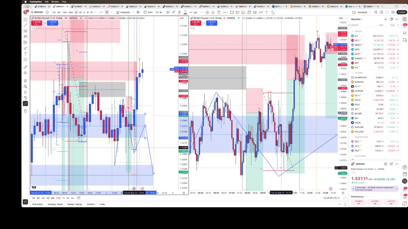
Task: Select the trend line drawing tool
Action: [25, 25]
